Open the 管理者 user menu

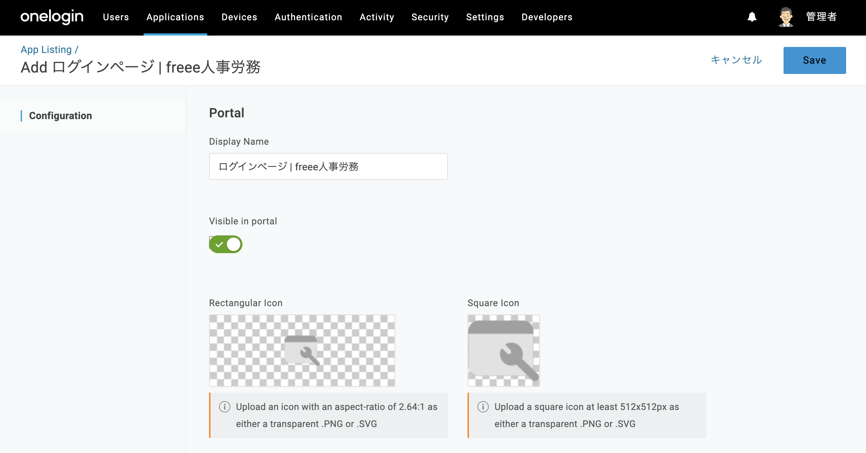point(821,17)
